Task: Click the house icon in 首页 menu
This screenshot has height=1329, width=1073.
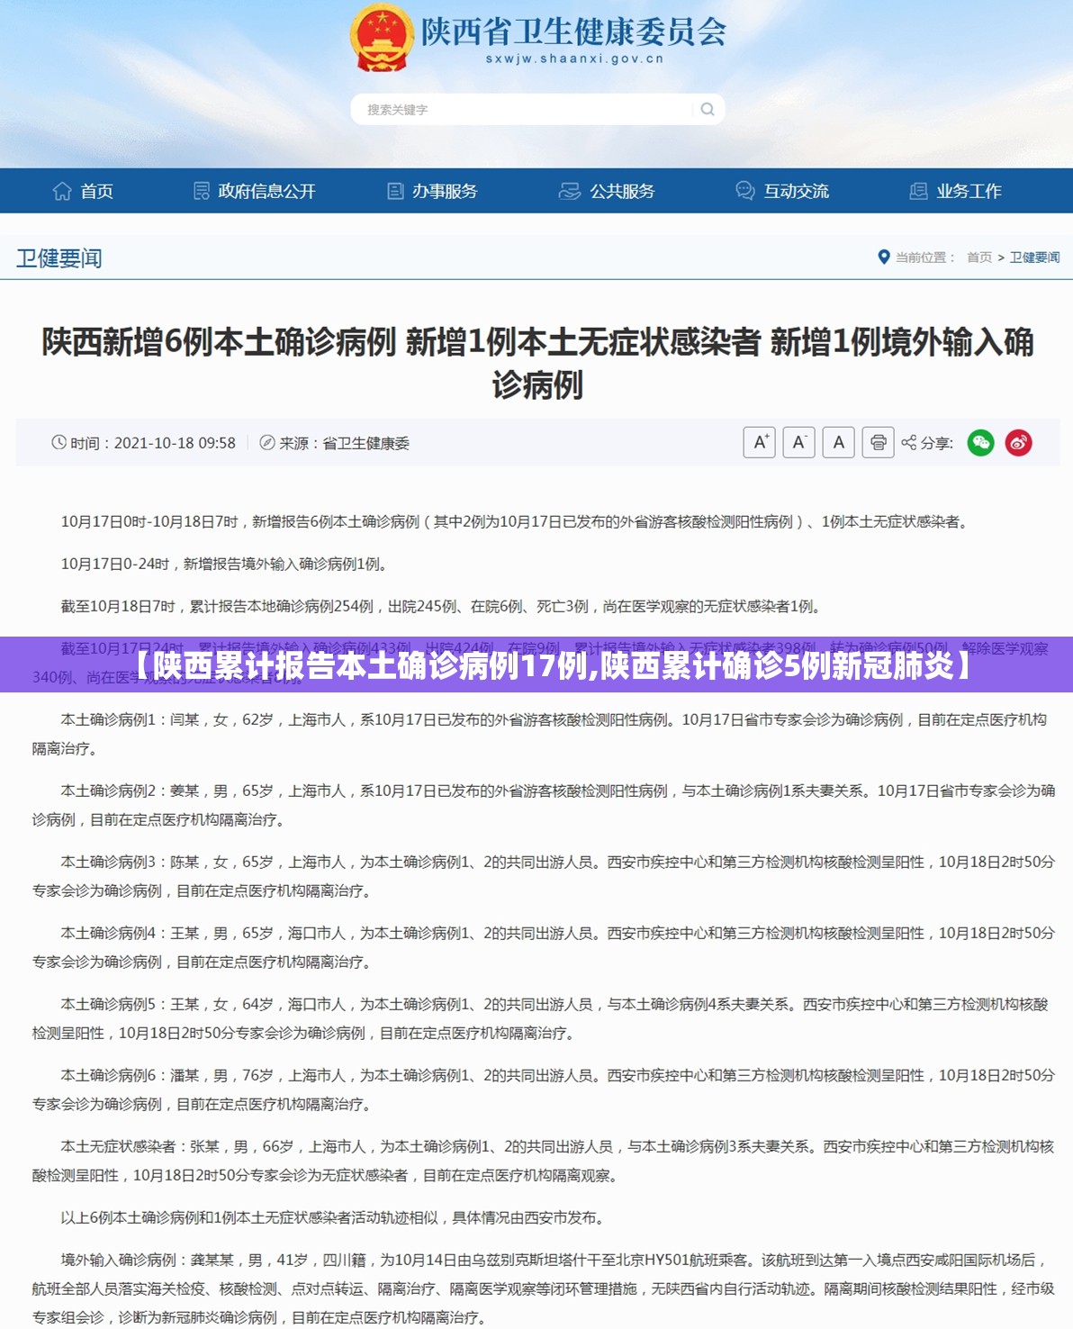Action: click(62, 191)
